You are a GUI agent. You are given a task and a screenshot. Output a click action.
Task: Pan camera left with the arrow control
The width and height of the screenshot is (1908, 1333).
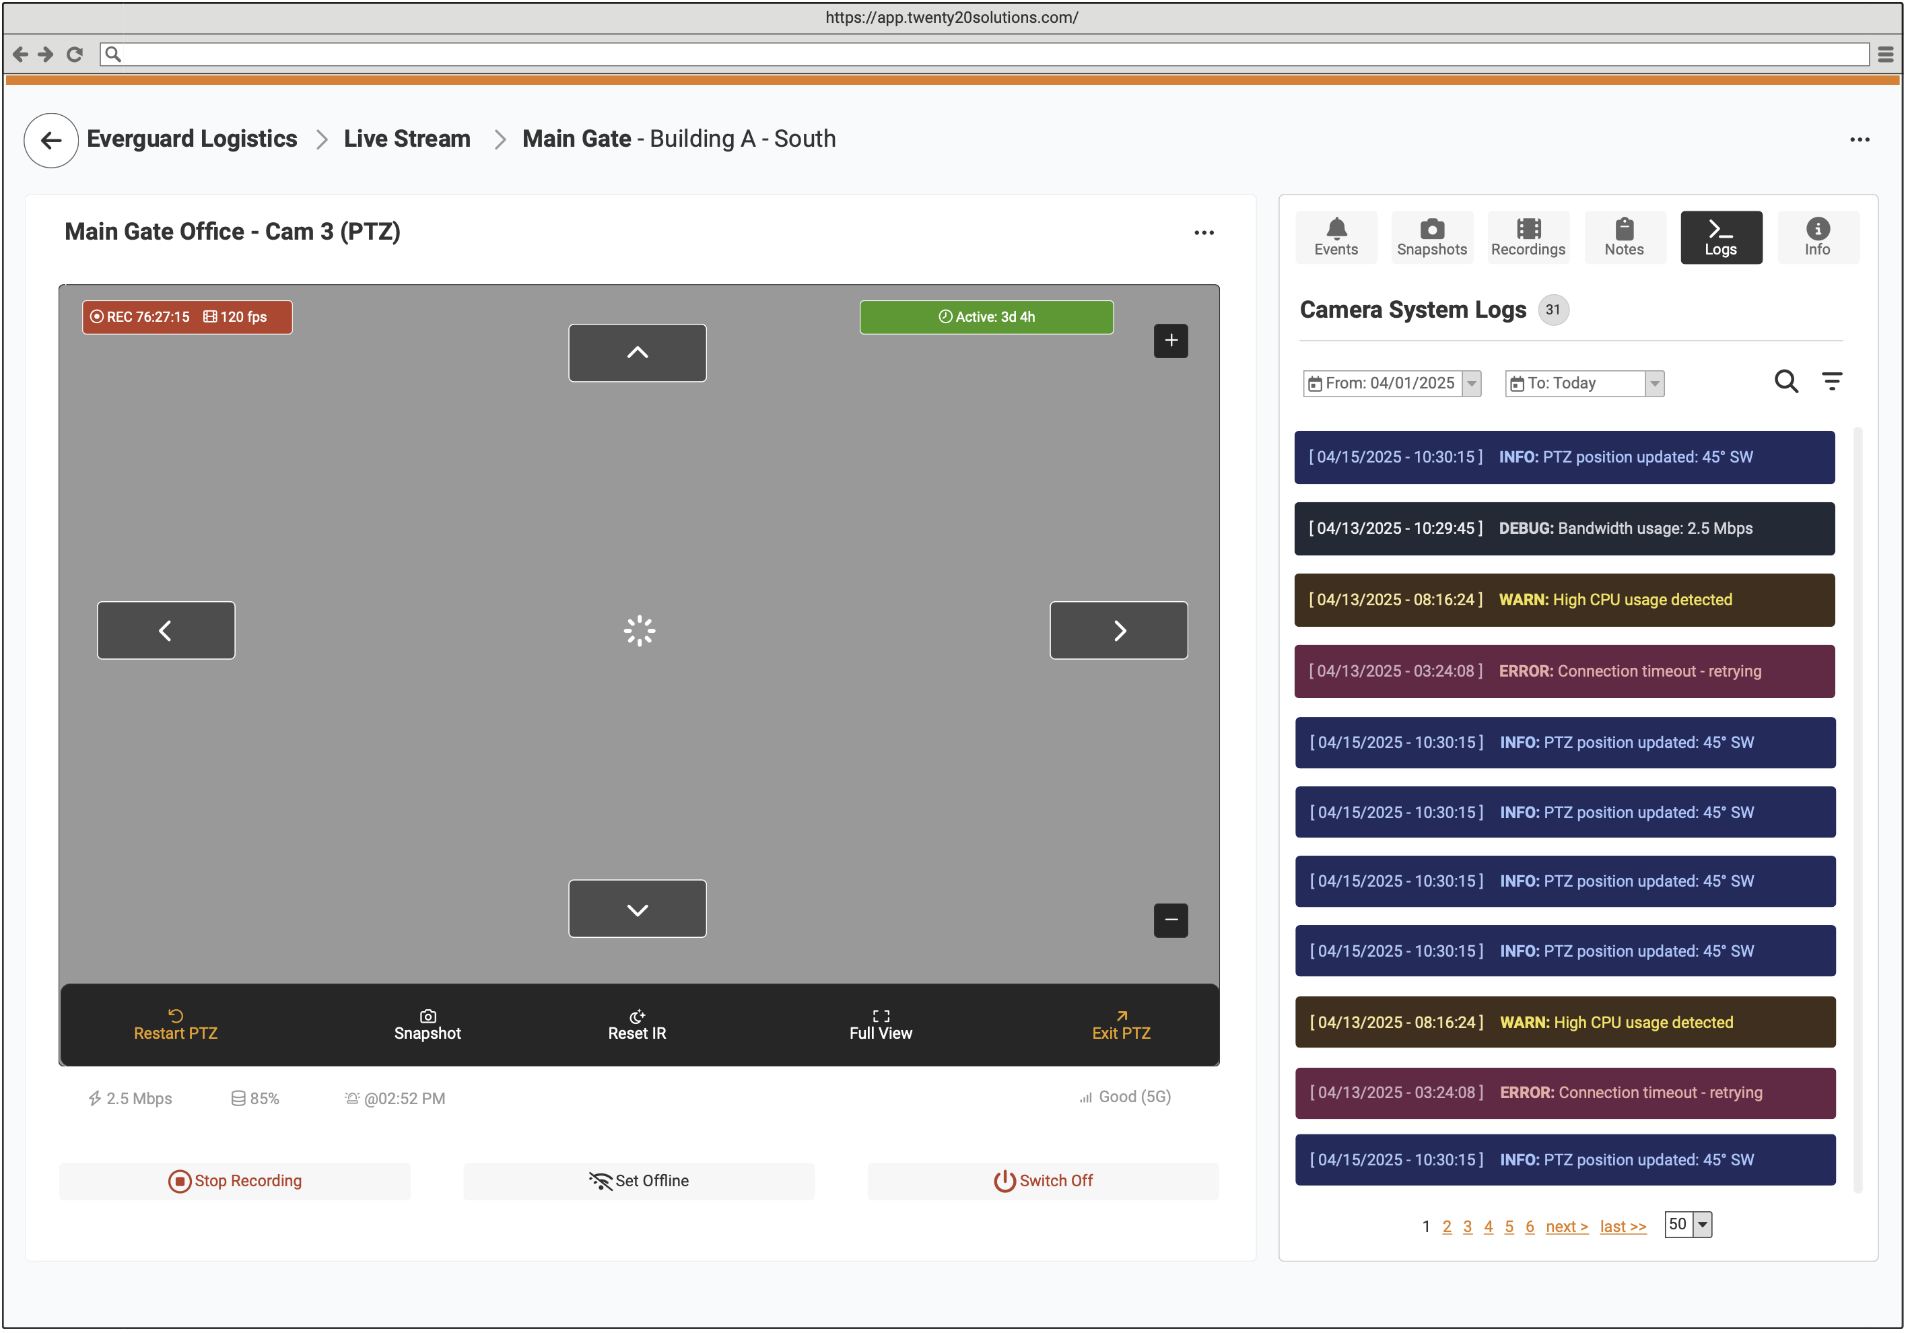click(x=166, y=630)
